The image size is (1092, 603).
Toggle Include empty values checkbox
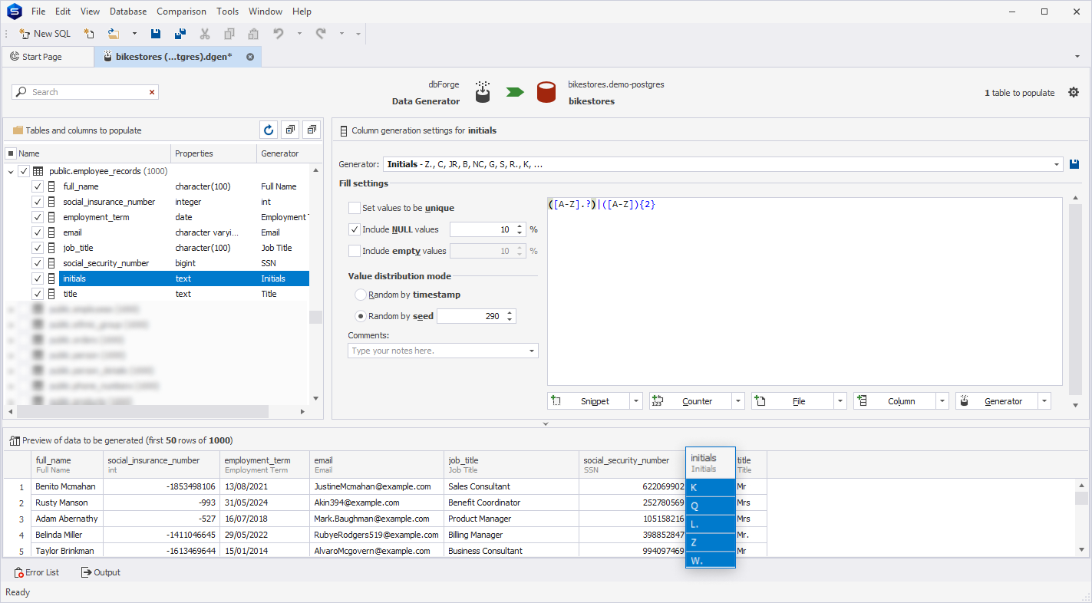pyautogui.click(x=354, y=251)
